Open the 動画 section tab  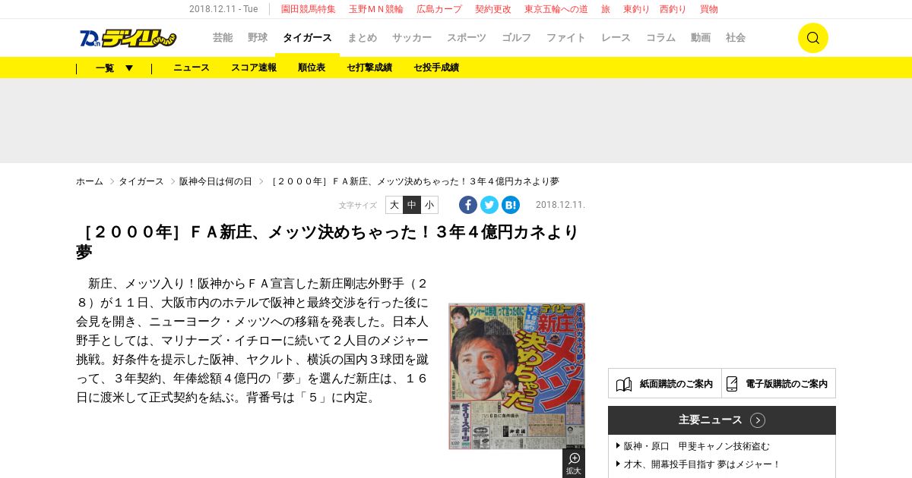point(701,38)
